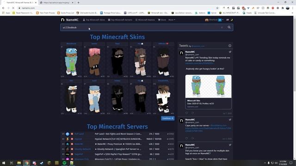Viewport: 296px width, 166px height.
Task: Click the Ghostly Network server favicon
Action: point(68,149)
